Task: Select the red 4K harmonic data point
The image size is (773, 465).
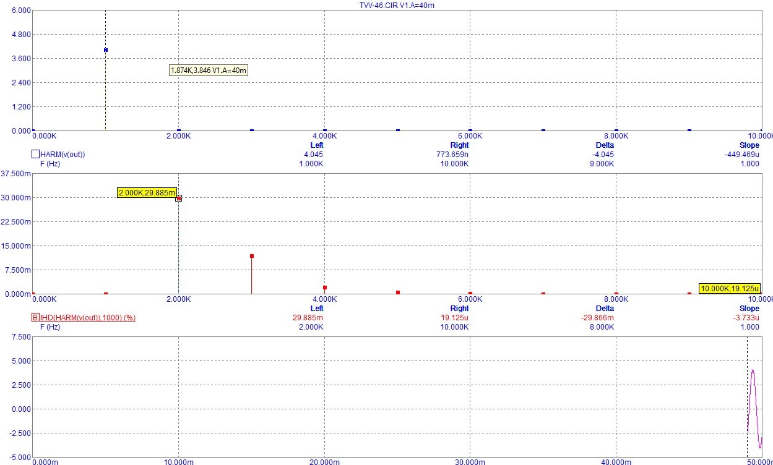Action: tap(325, 288)
